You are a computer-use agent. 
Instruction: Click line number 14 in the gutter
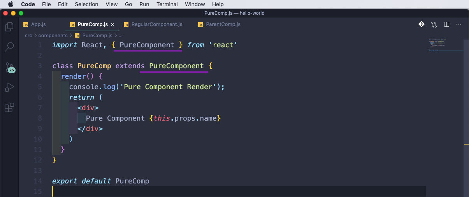[38, 181]
